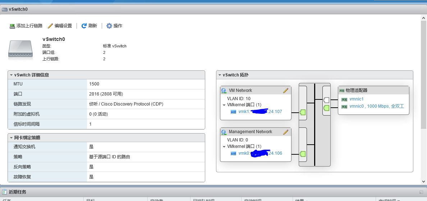Image resolution: width=427 pixels, height=201 pixels.
Task: Edit the Management Network via pencil icon
Action: pos(286,132)
